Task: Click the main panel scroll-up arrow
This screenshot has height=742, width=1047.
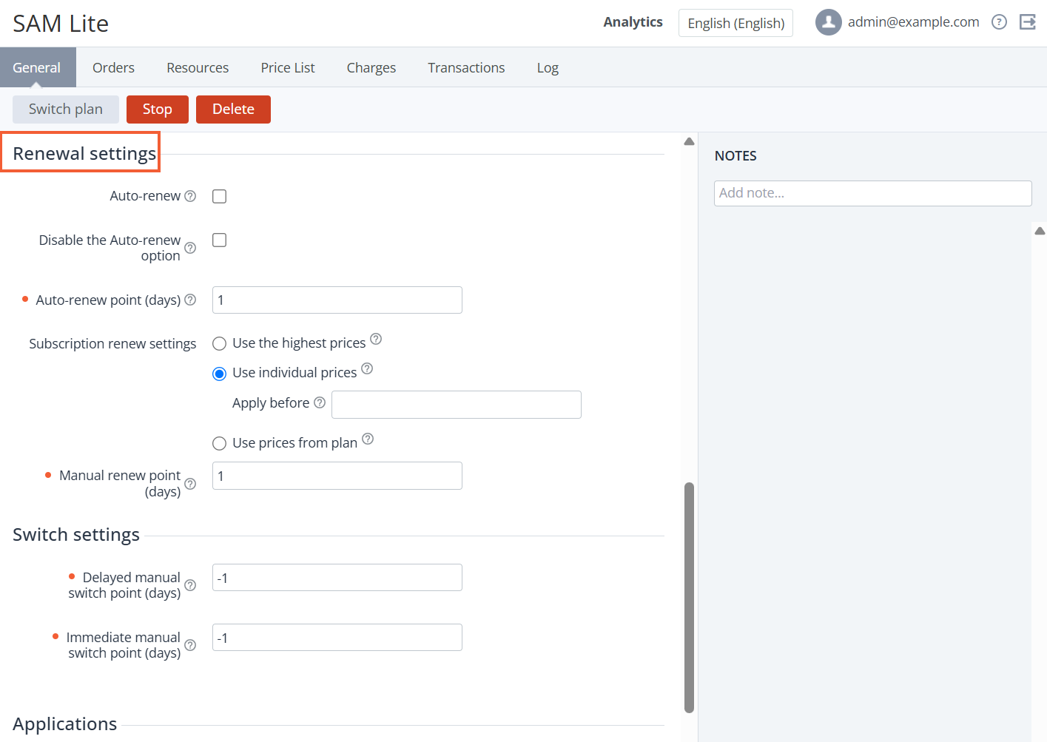Action: point(689,141)
